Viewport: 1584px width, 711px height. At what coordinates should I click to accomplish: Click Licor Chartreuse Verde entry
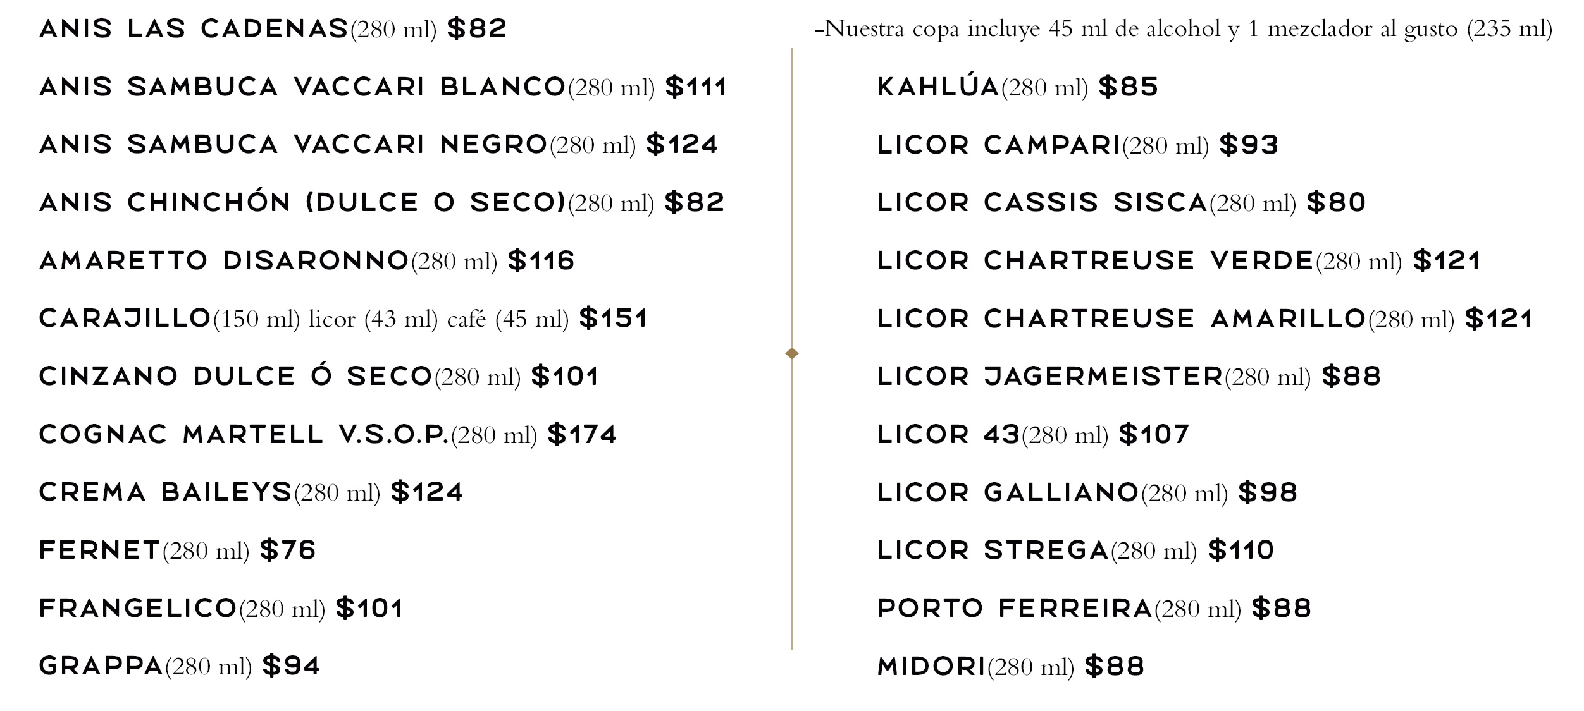point(1179,261)
